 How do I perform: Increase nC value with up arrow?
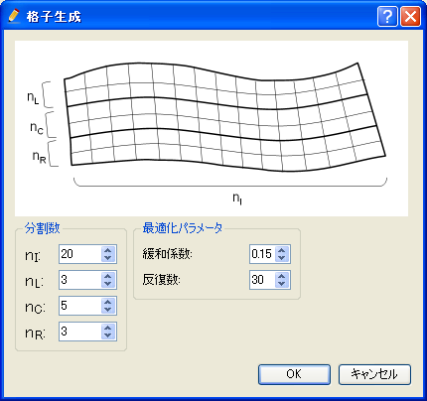point(108,302)
